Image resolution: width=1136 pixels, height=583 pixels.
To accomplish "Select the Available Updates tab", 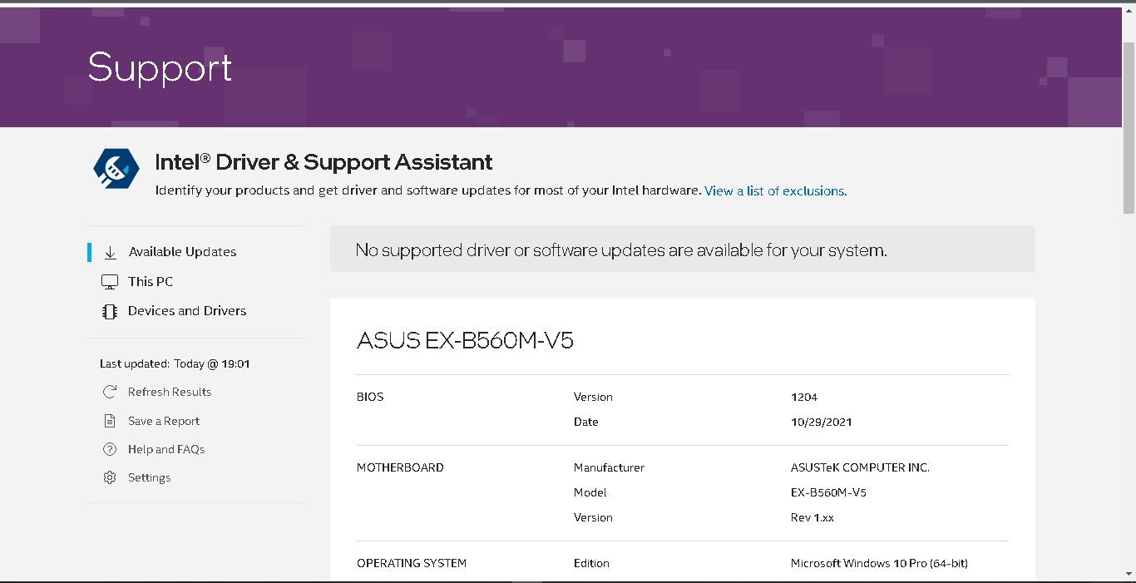I will [x=182, y=251].
